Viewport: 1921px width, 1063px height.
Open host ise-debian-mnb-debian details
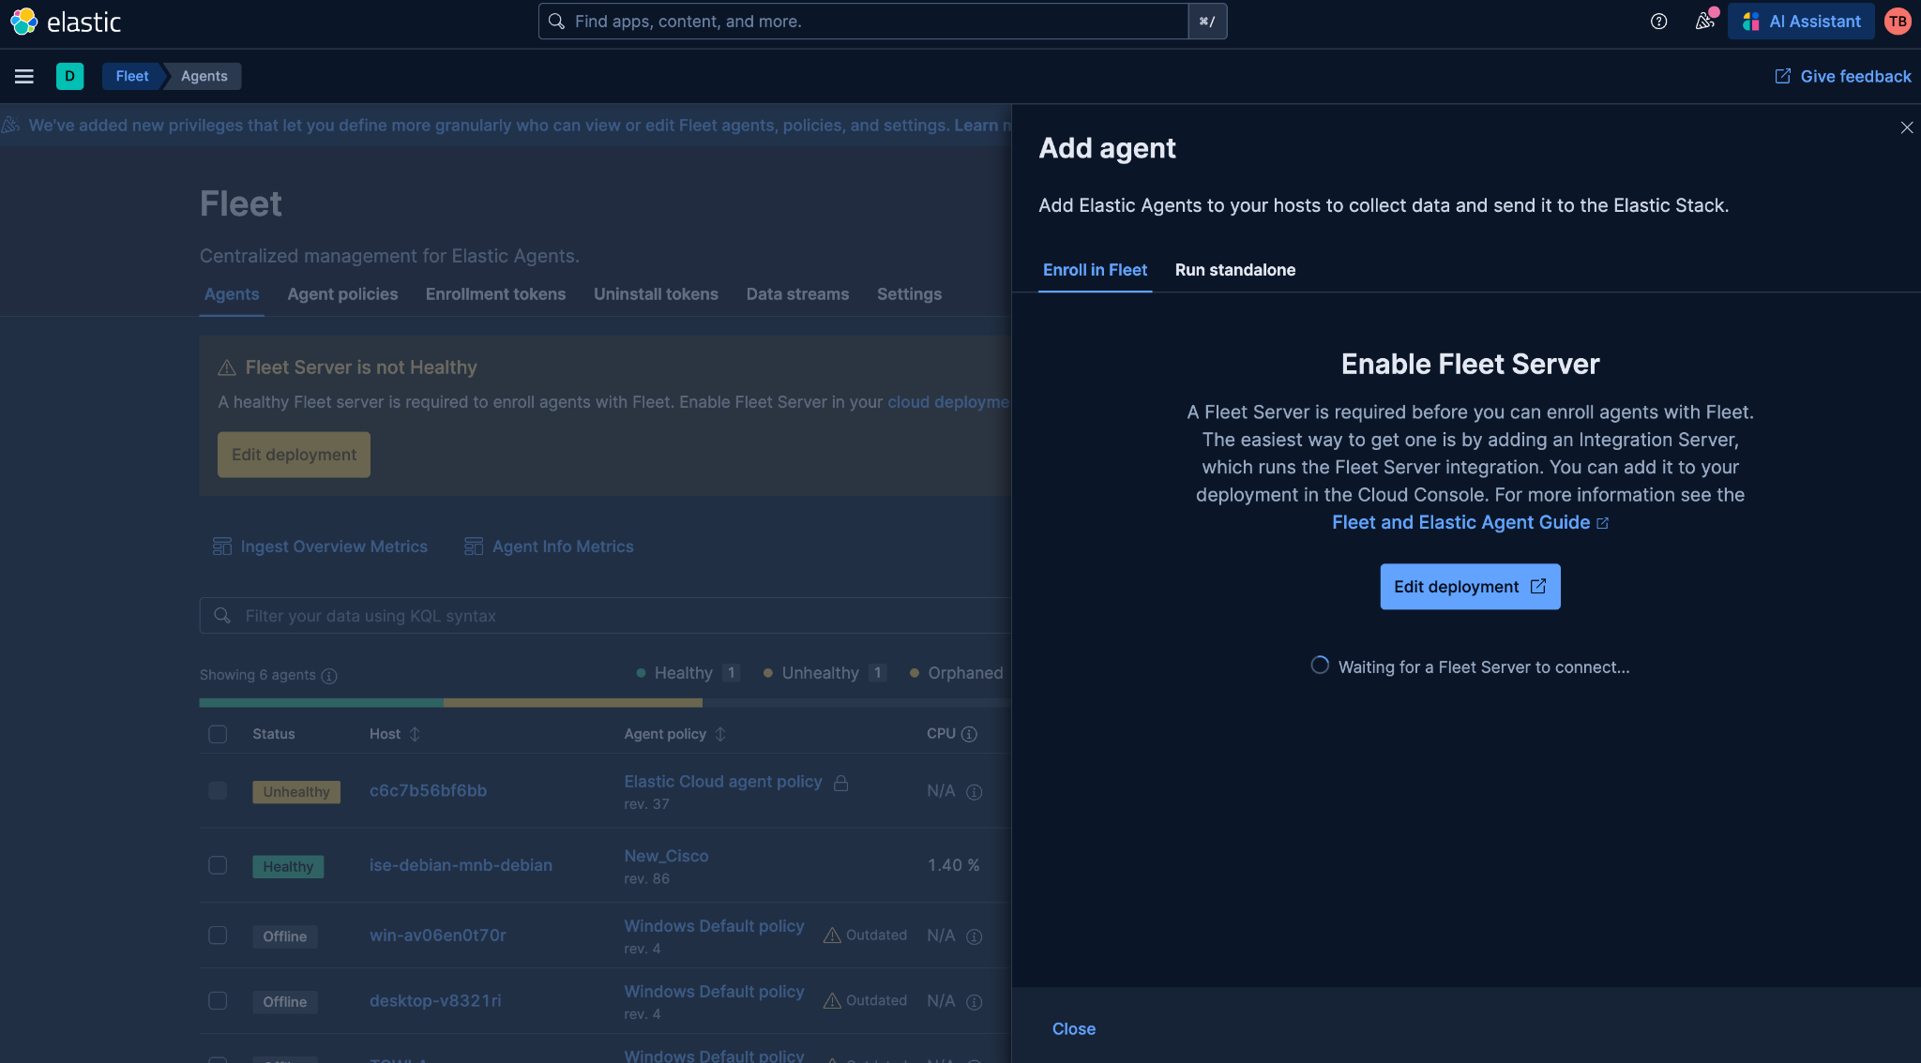point(461,865)
